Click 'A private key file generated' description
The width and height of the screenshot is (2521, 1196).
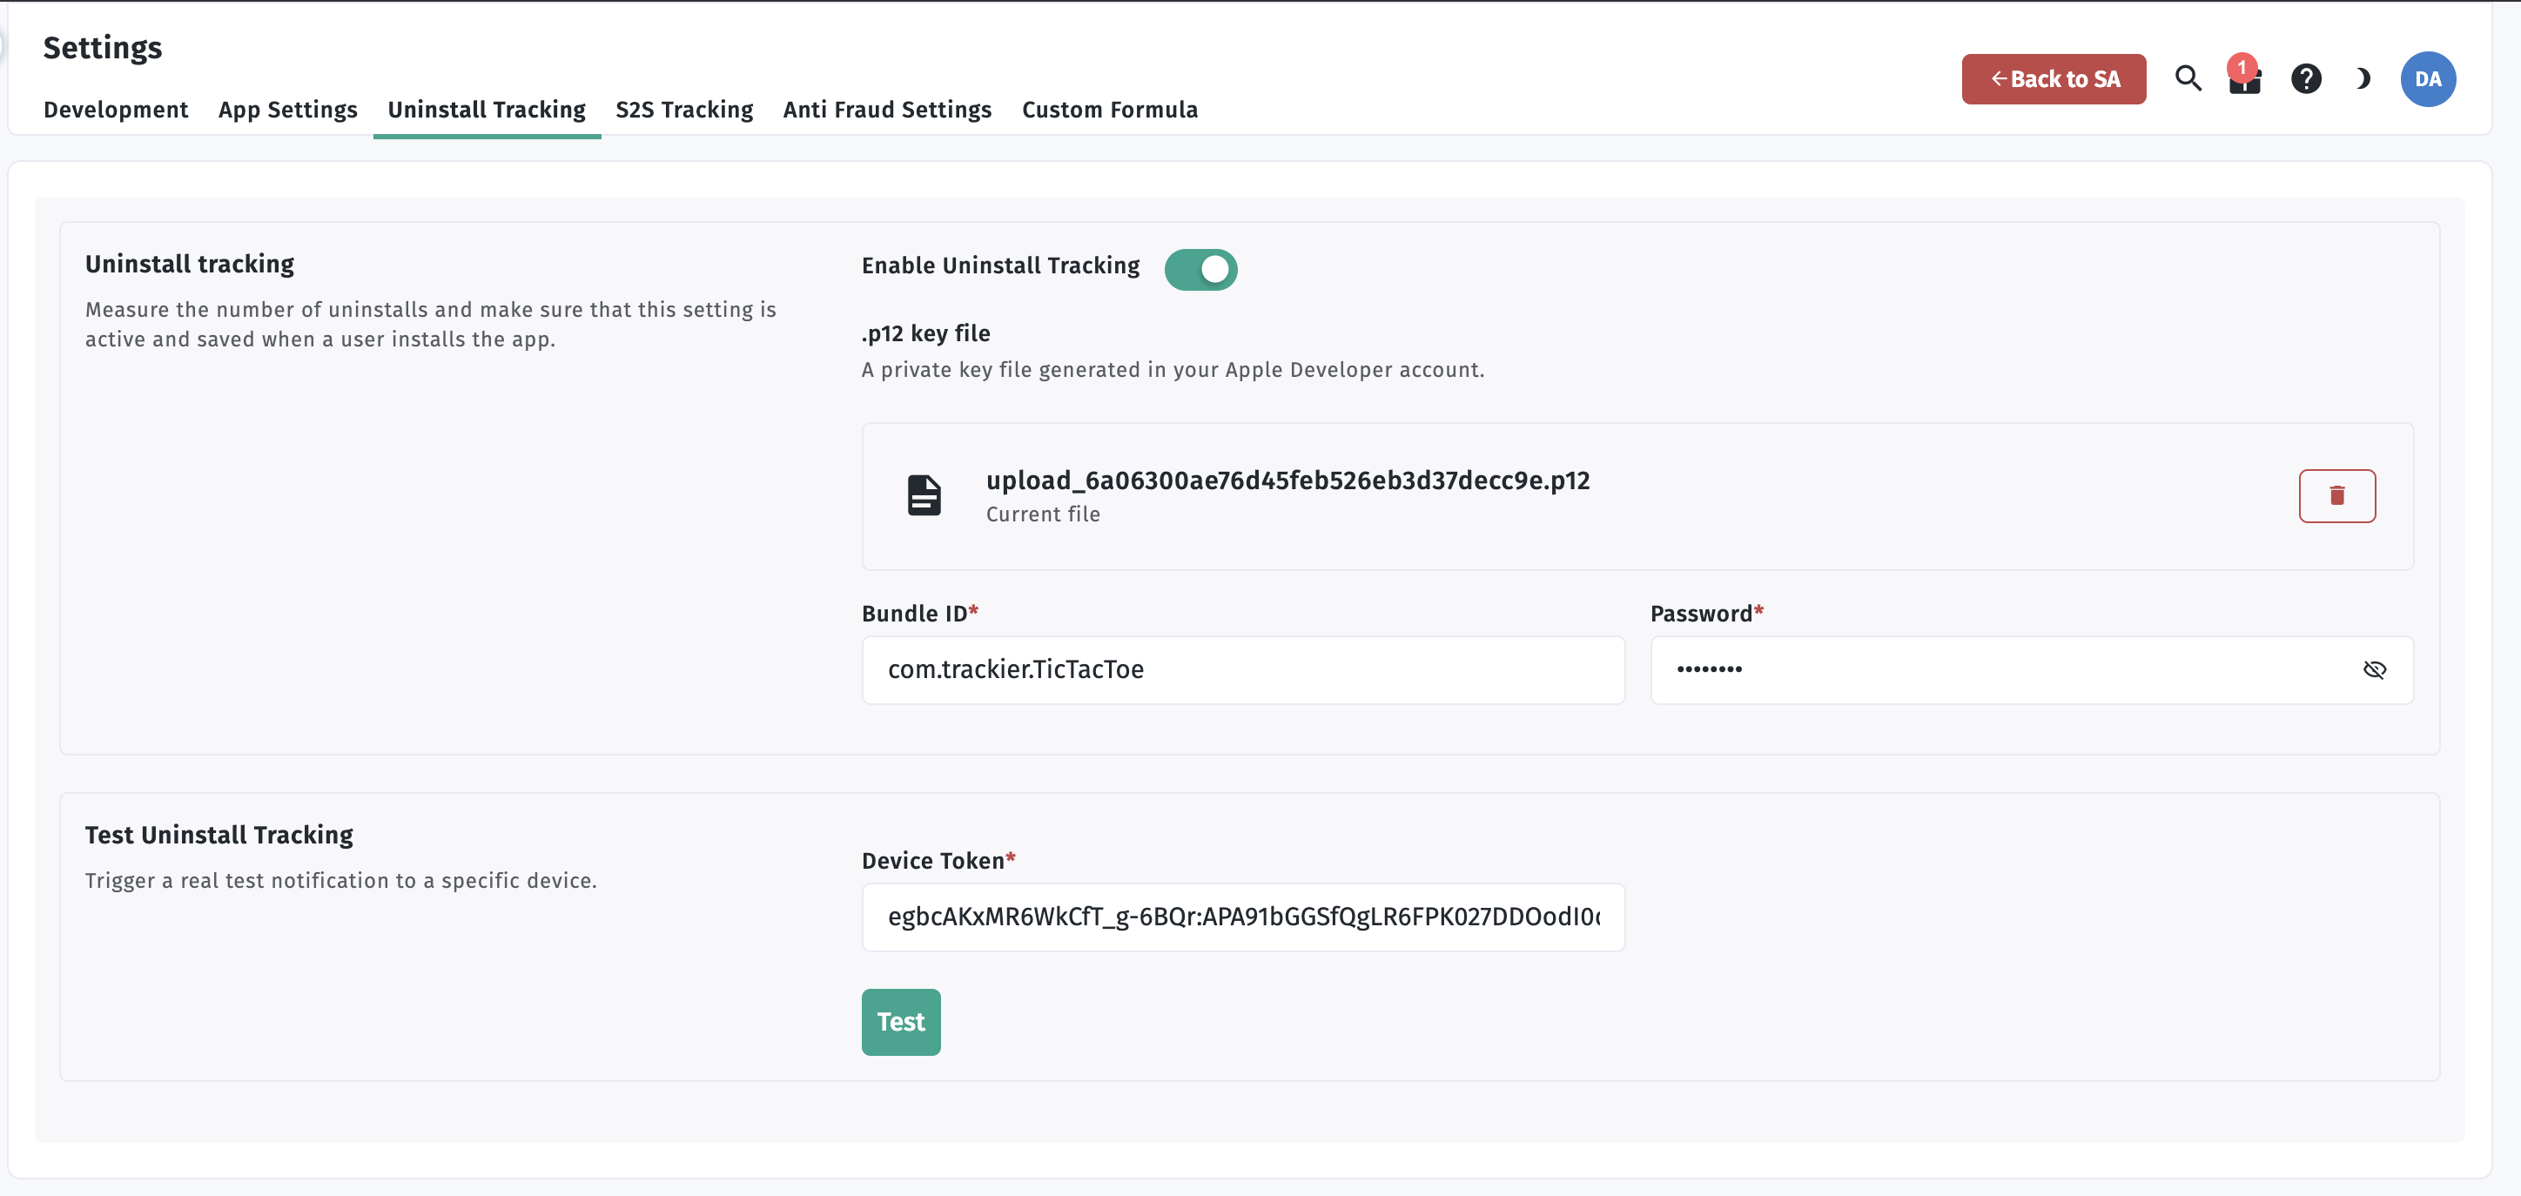pos(1173,370)
